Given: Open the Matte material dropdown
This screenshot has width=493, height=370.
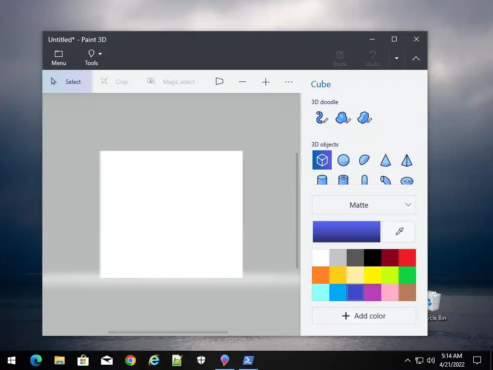Looking at the screenshot, I should point(364,205).
